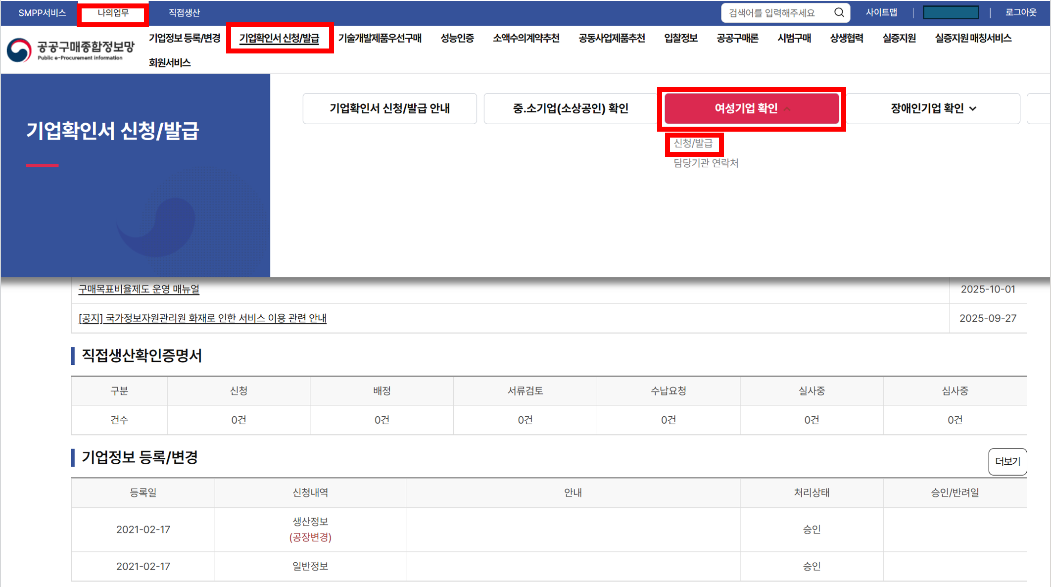Viewport: 1051px width, 587px height.
Task: Open the 회원서비스 menu item
Action: point(169,63)
